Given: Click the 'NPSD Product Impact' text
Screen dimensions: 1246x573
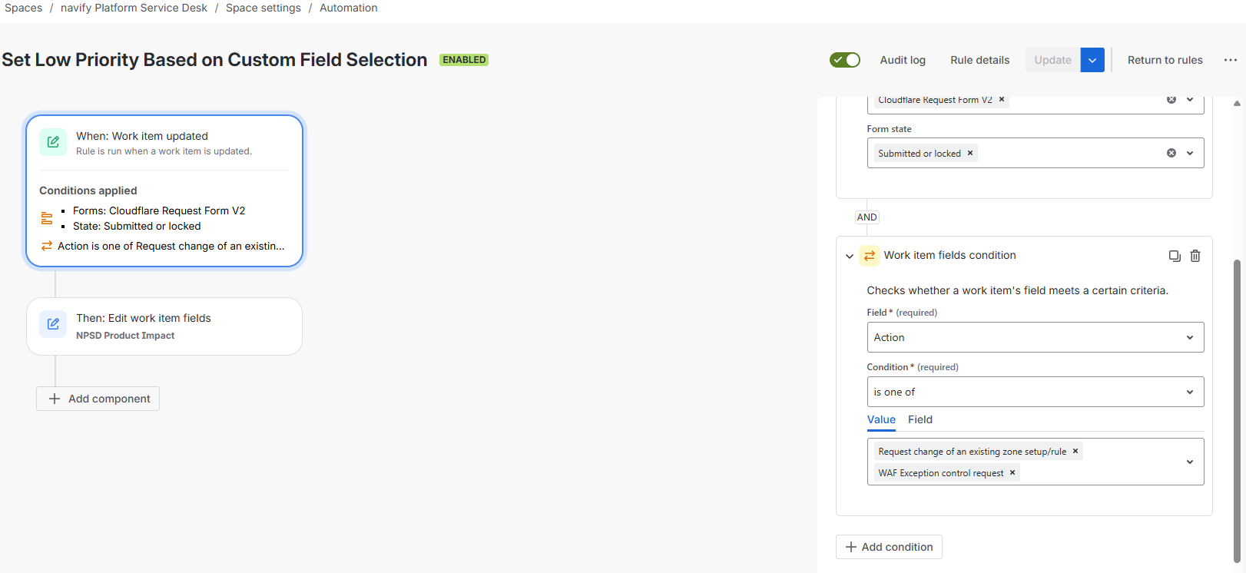Looking at the screenshot, I should click(125, 336).
